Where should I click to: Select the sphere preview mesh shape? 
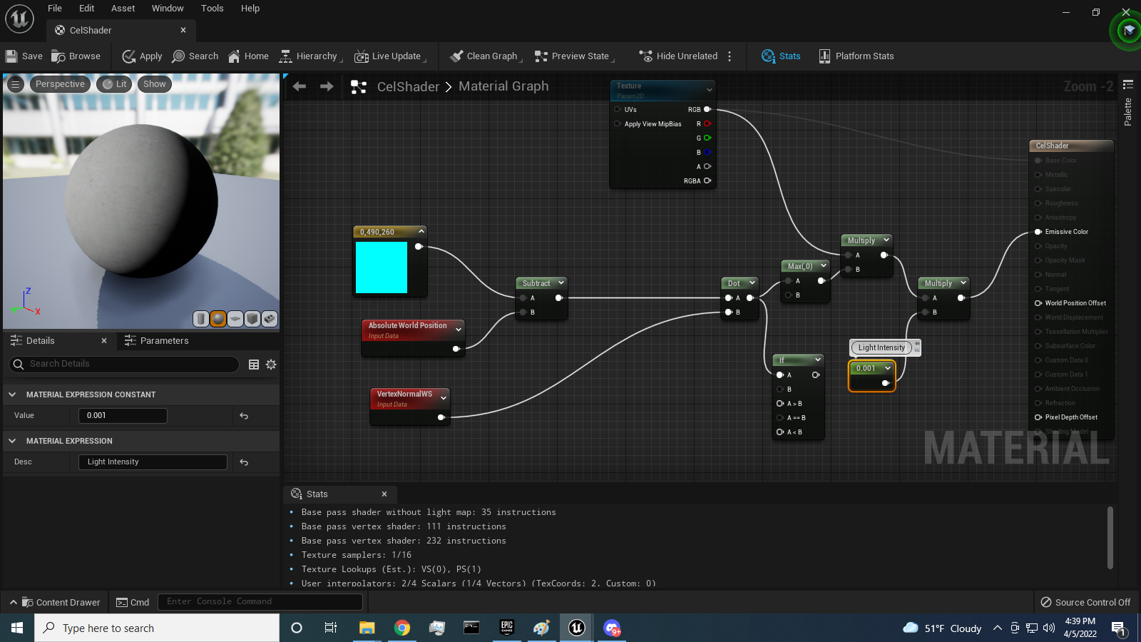217,319
